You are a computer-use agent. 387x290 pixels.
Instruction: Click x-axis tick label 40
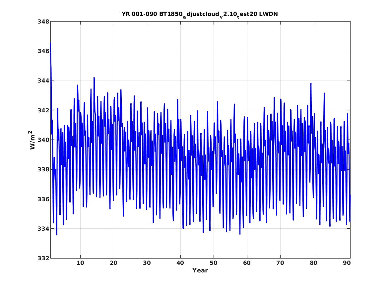point(180,263)
